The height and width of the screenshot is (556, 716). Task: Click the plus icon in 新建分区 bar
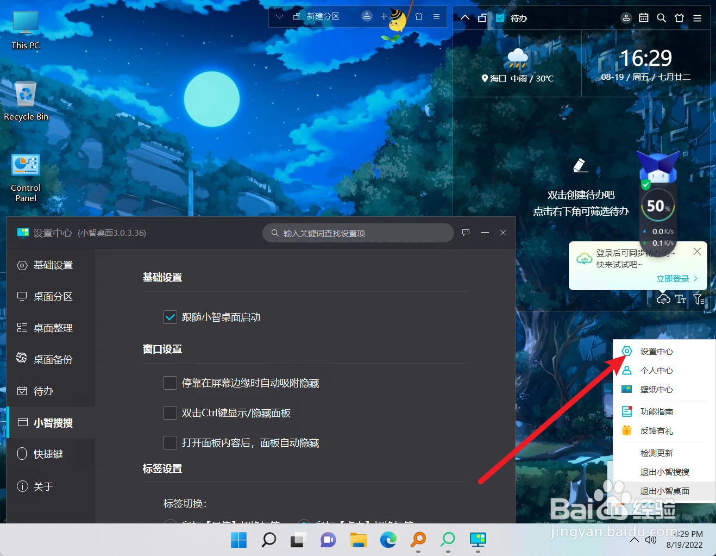pyautogui.click(x=384, y=16)
